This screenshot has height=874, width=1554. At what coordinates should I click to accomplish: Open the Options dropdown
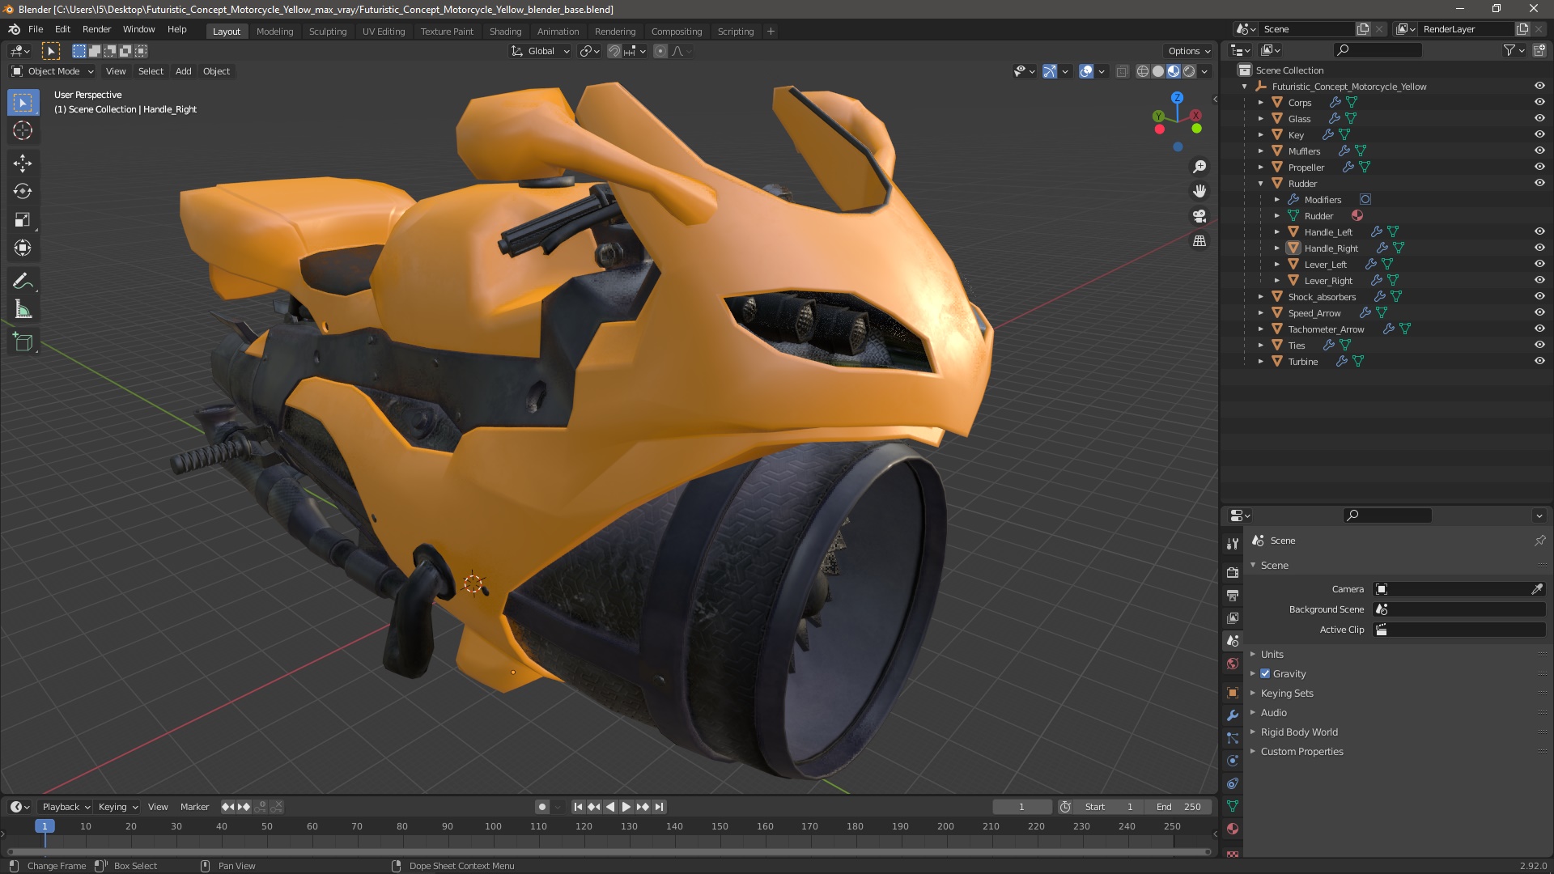(x=1188, y=51)
